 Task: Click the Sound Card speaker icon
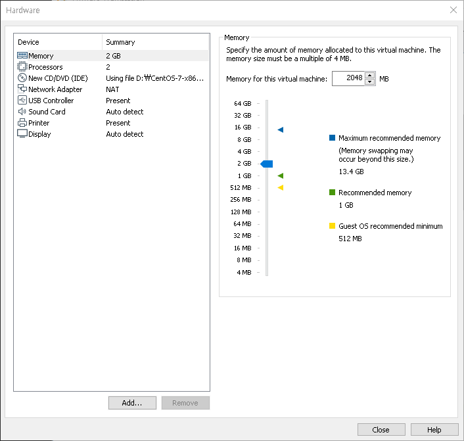click(22, 112)
